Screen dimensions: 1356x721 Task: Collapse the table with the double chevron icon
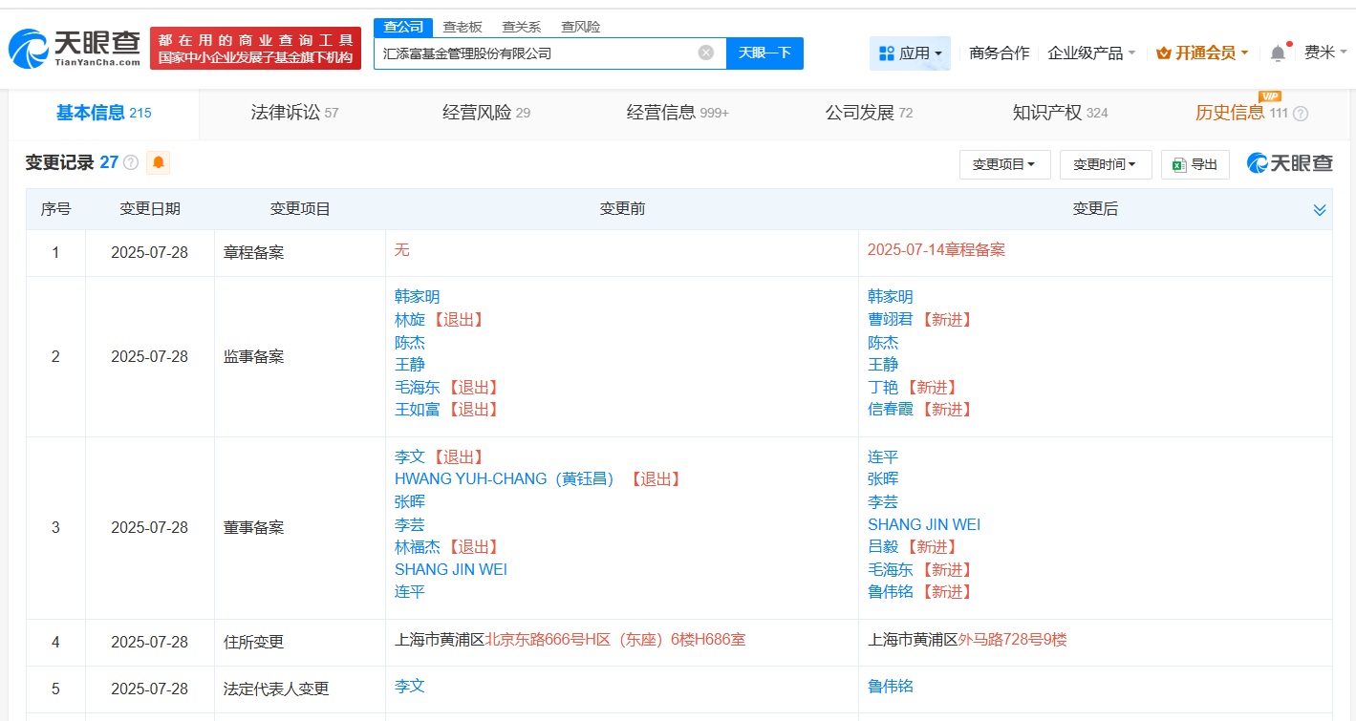click(x=1320, y=208)
